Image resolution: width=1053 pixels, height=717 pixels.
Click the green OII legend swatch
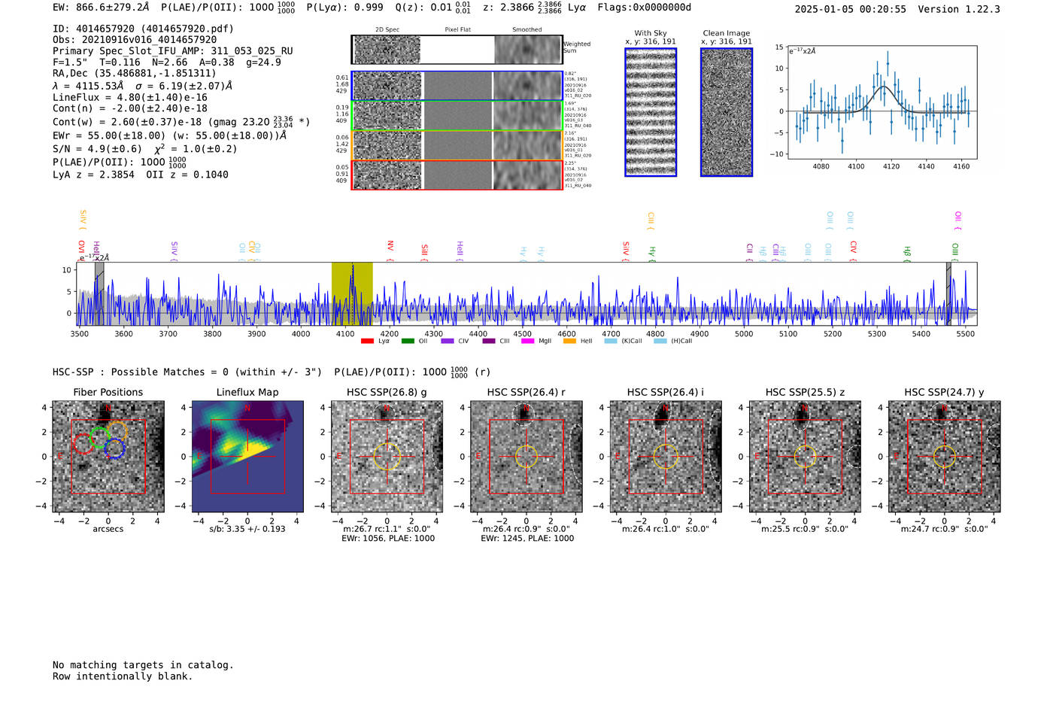(408, 341)
